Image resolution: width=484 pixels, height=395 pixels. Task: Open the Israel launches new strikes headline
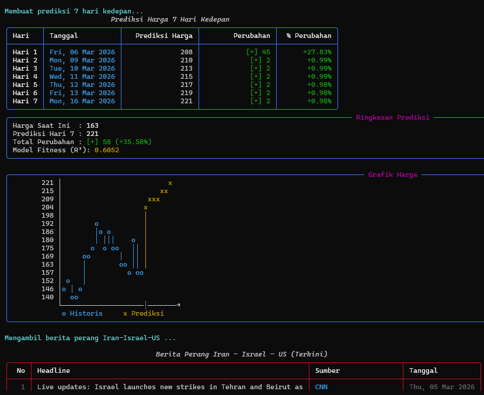pyautogui.click(x=170, y=387)
